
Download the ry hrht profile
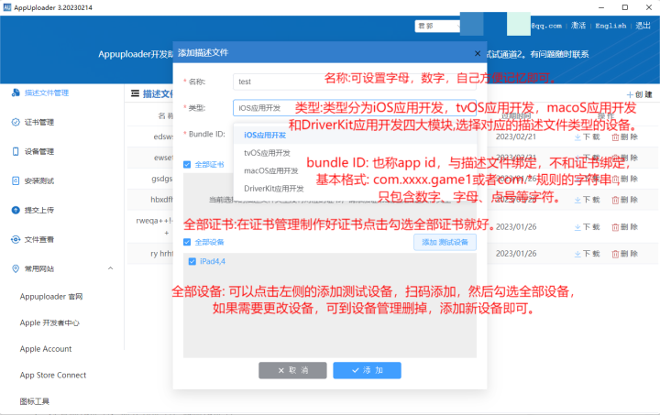tap(588, 254)
